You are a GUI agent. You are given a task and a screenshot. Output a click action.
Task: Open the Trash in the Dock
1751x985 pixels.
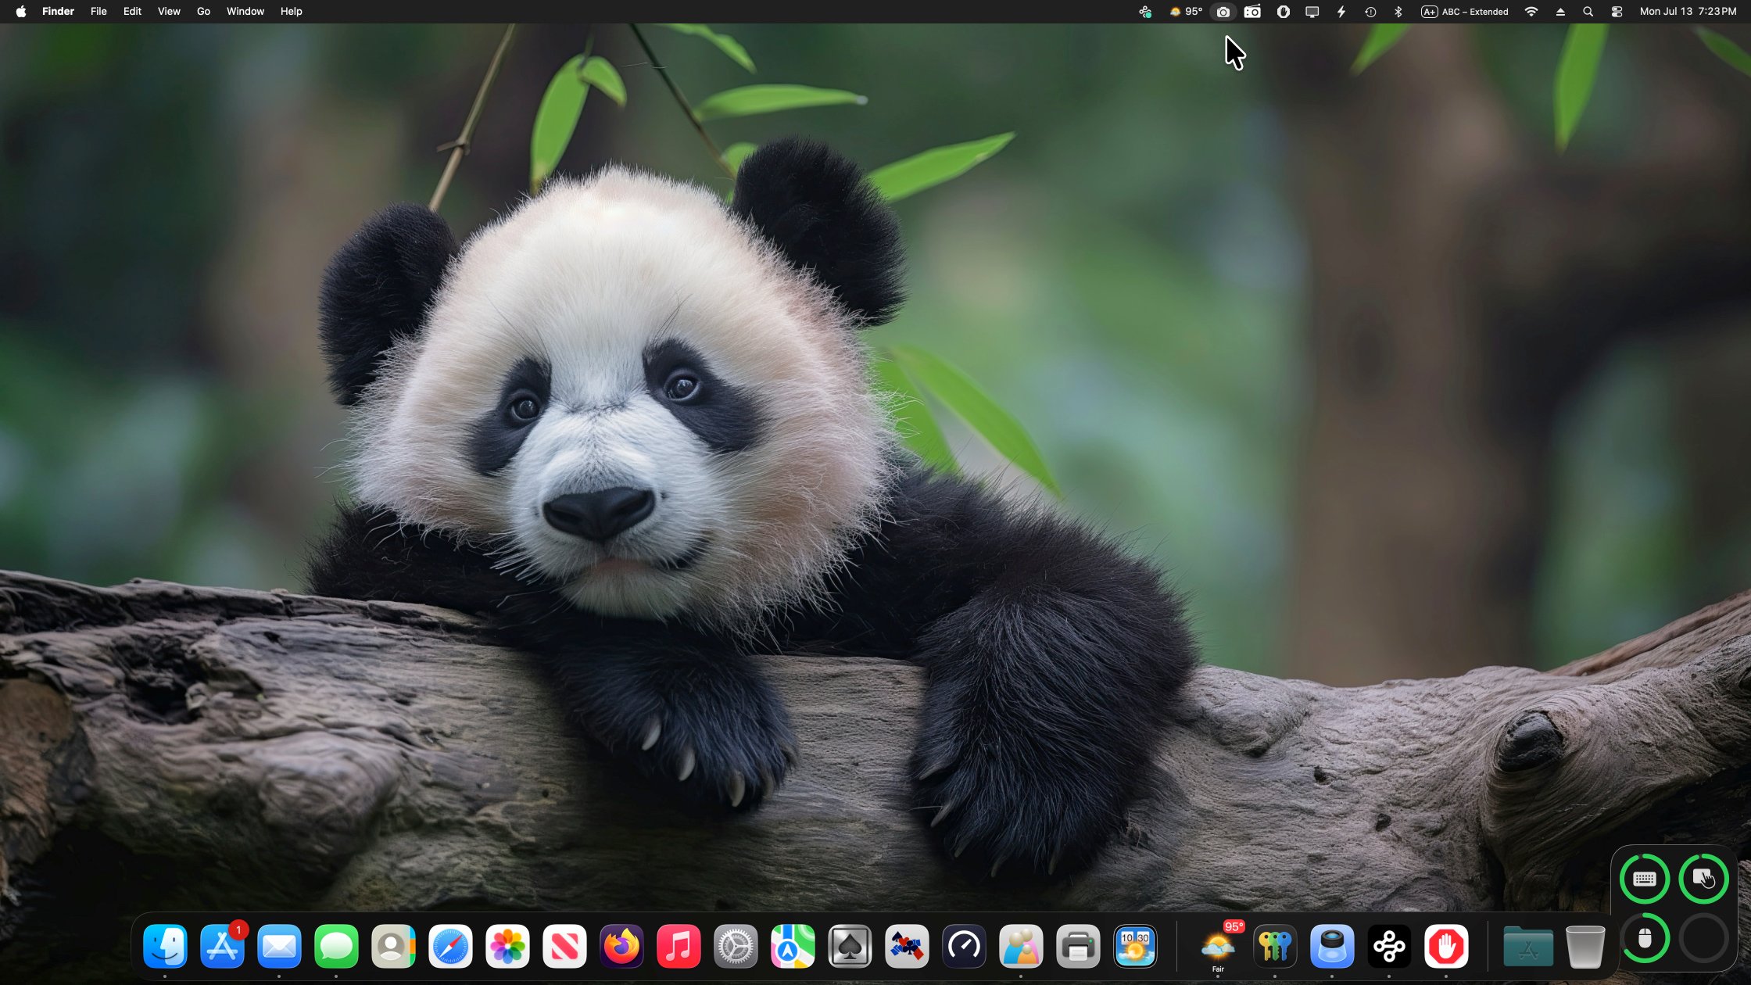point(1585,947)
